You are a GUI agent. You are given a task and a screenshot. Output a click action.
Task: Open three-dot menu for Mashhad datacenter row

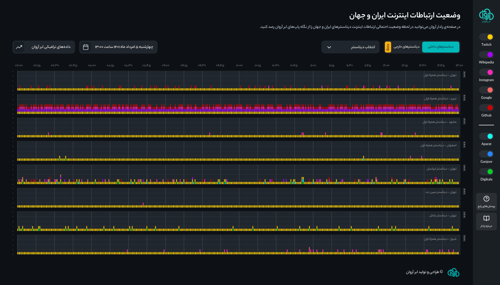coord(464,121)
